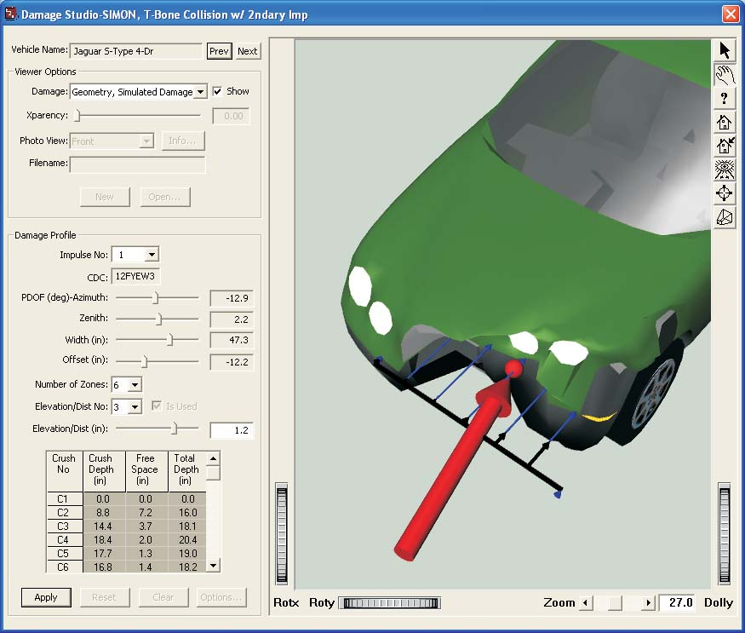Go to home view with house icon
The image size is (745, 633).
click(724, 122)
